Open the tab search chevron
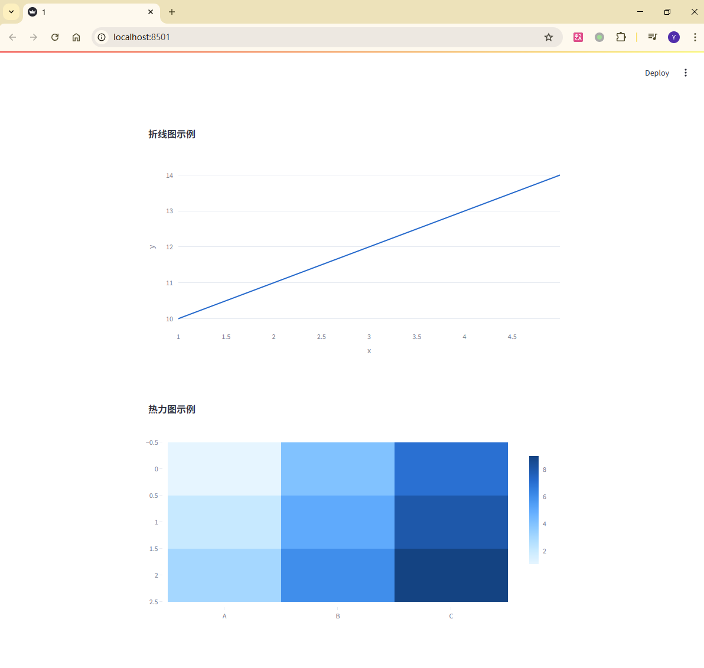 [11, 12]
